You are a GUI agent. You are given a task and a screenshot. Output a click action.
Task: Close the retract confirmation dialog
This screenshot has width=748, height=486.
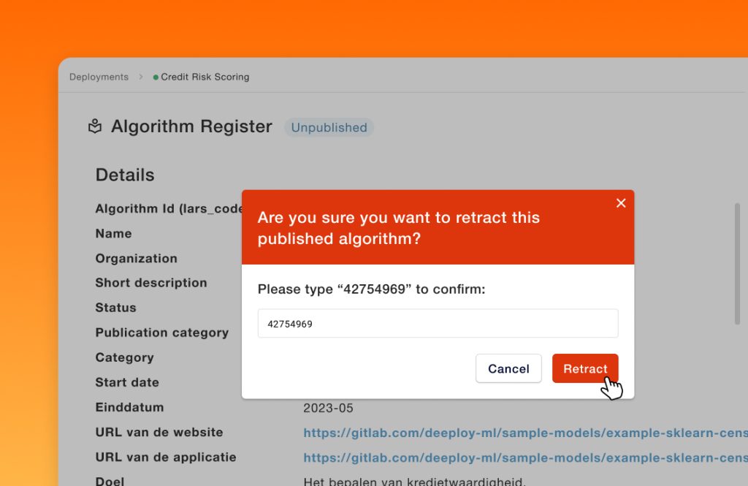pyautogui.click(x=621, y=203)
